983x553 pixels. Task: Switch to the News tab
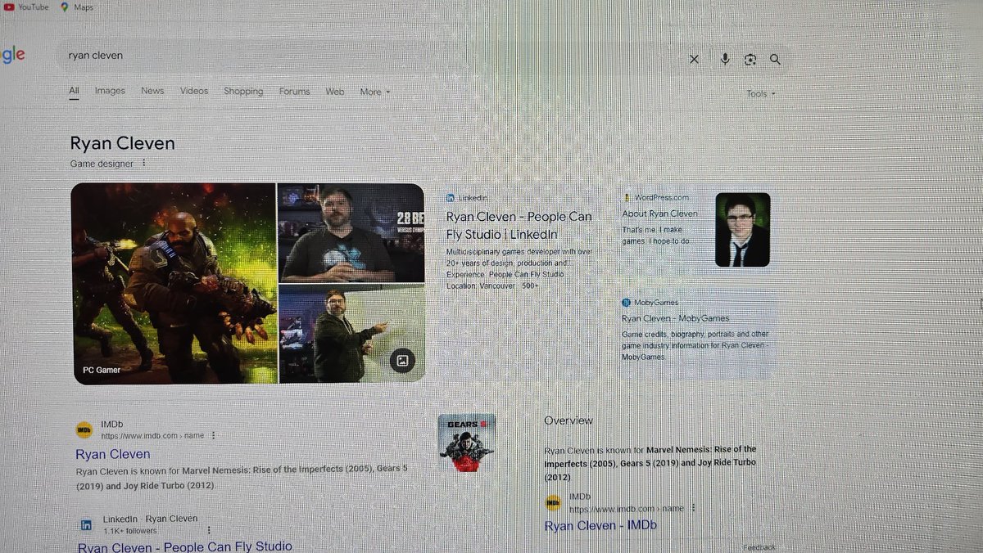click(x=152, y=91)
